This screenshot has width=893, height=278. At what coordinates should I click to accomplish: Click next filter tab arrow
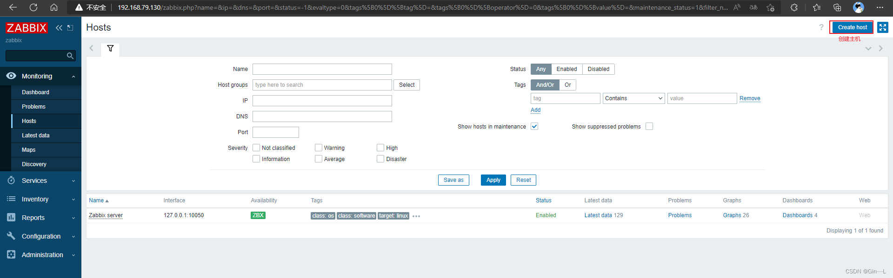click(880, 48)
